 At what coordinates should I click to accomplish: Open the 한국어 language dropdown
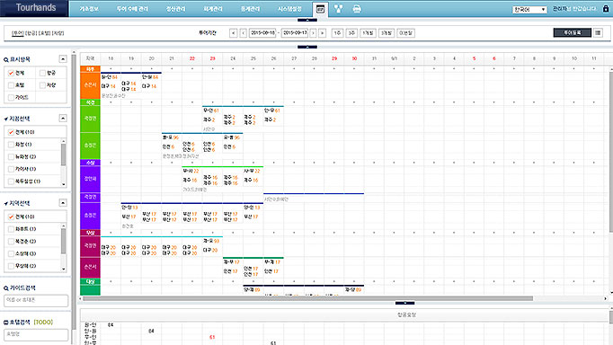[529, 9]
